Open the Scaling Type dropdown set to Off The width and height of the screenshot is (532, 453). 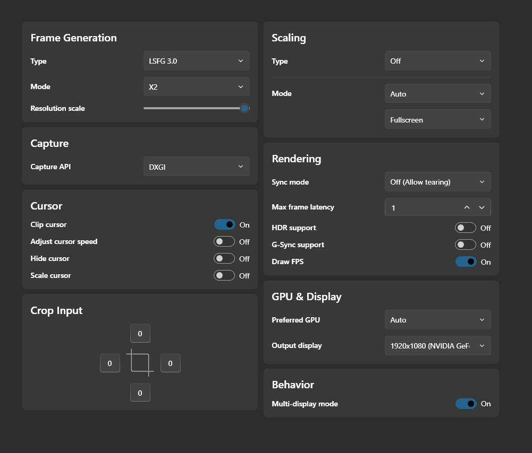tap(437, 61)
